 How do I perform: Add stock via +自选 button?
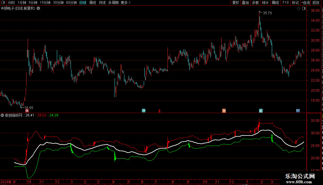click(306, 3)
